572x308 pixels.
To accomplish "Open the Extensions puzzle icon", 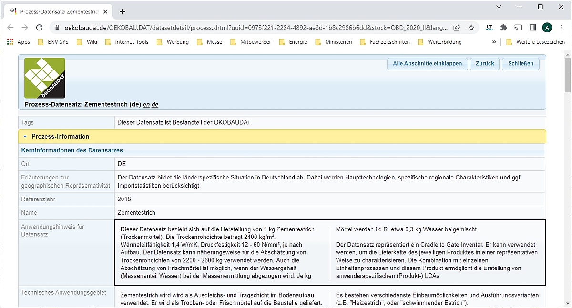I will [503, 28].
